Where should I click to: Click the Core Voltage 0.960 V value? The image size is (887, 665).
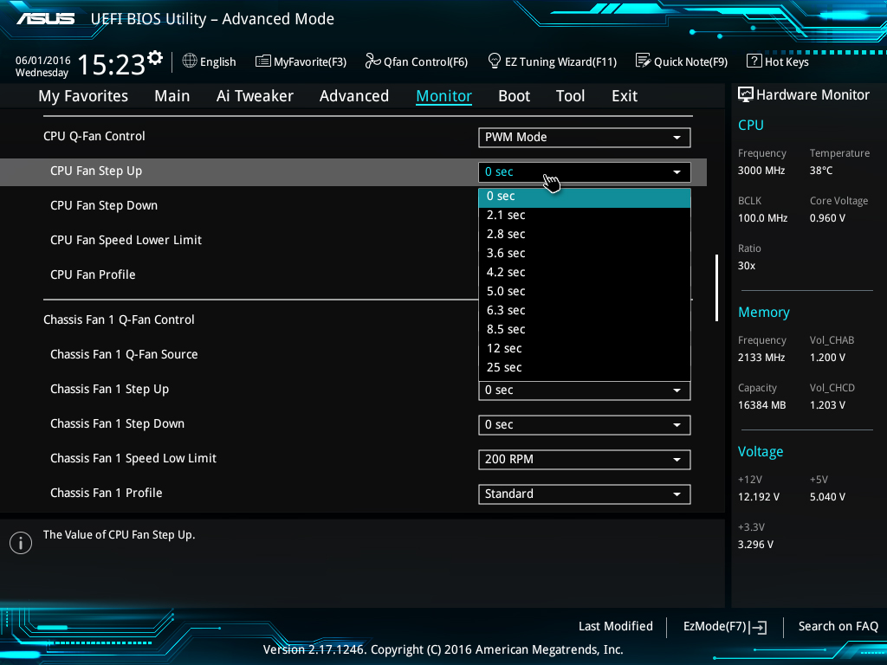click(827, 217)
